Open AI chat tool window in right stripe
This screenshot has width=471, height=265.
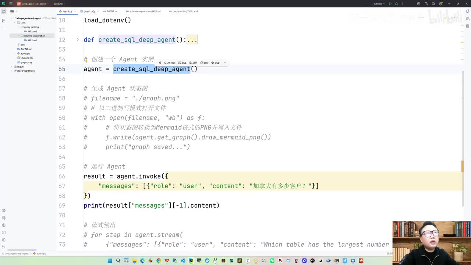(x=467, y=19)
